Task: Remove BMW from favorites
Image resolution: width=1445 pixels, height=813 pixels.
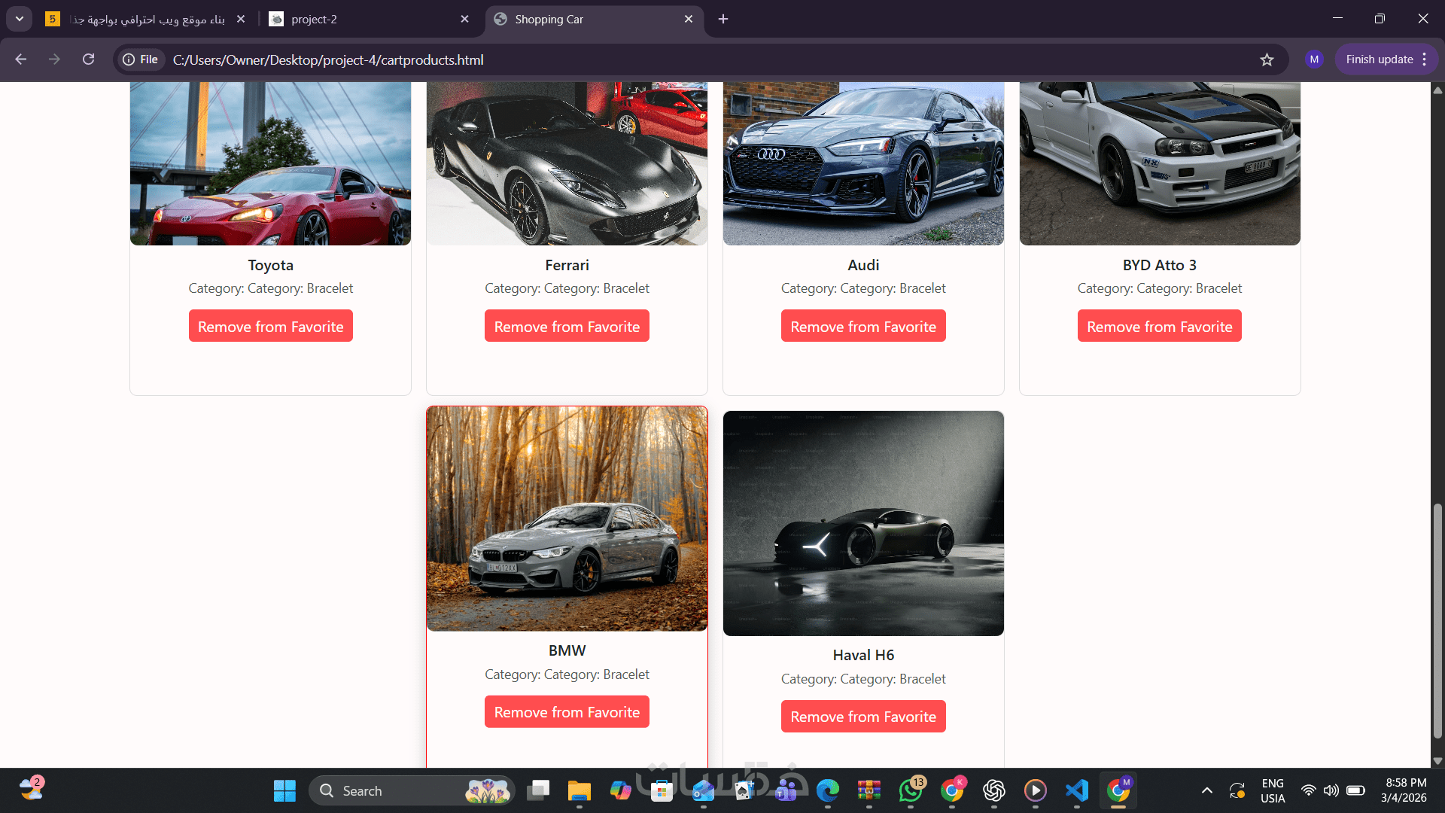Action: coord(567,712)
